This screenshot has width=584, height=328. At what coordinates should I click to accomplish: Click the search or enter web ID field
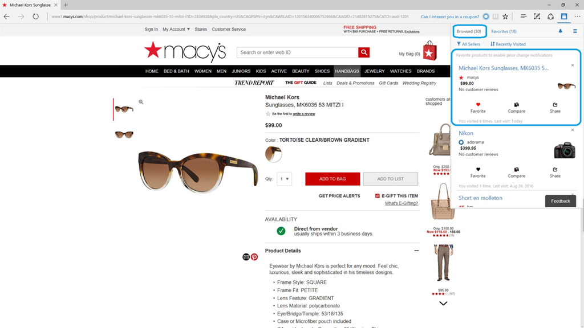[x=298, y=52]
